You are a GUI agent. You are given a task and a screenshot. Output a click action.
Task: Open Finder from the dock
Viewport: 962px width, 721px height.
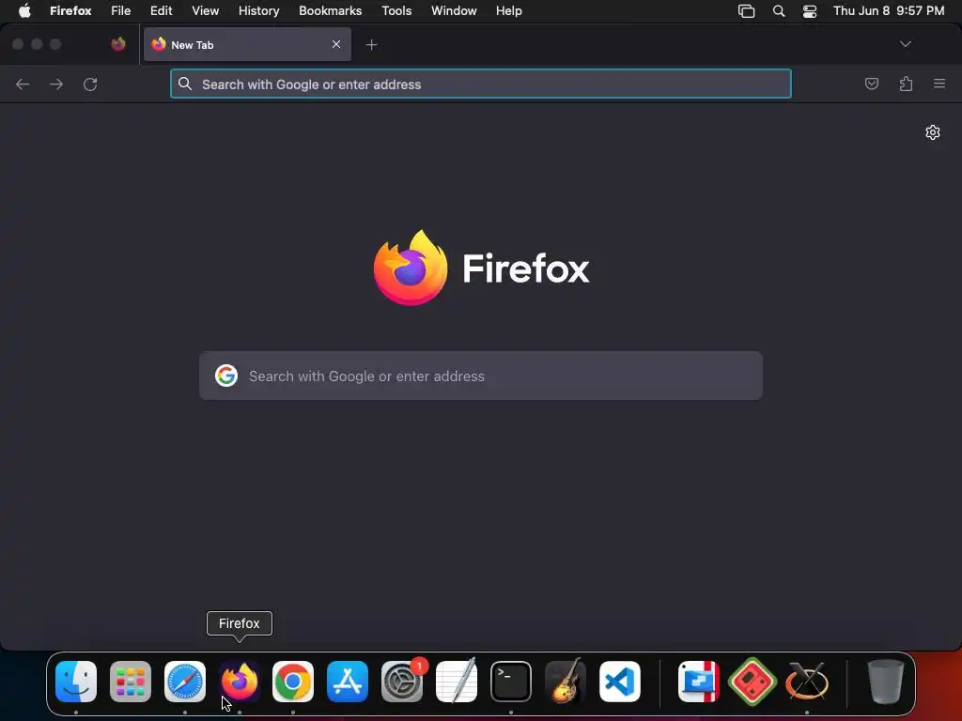pyautogui.click(x=76, y=682)
